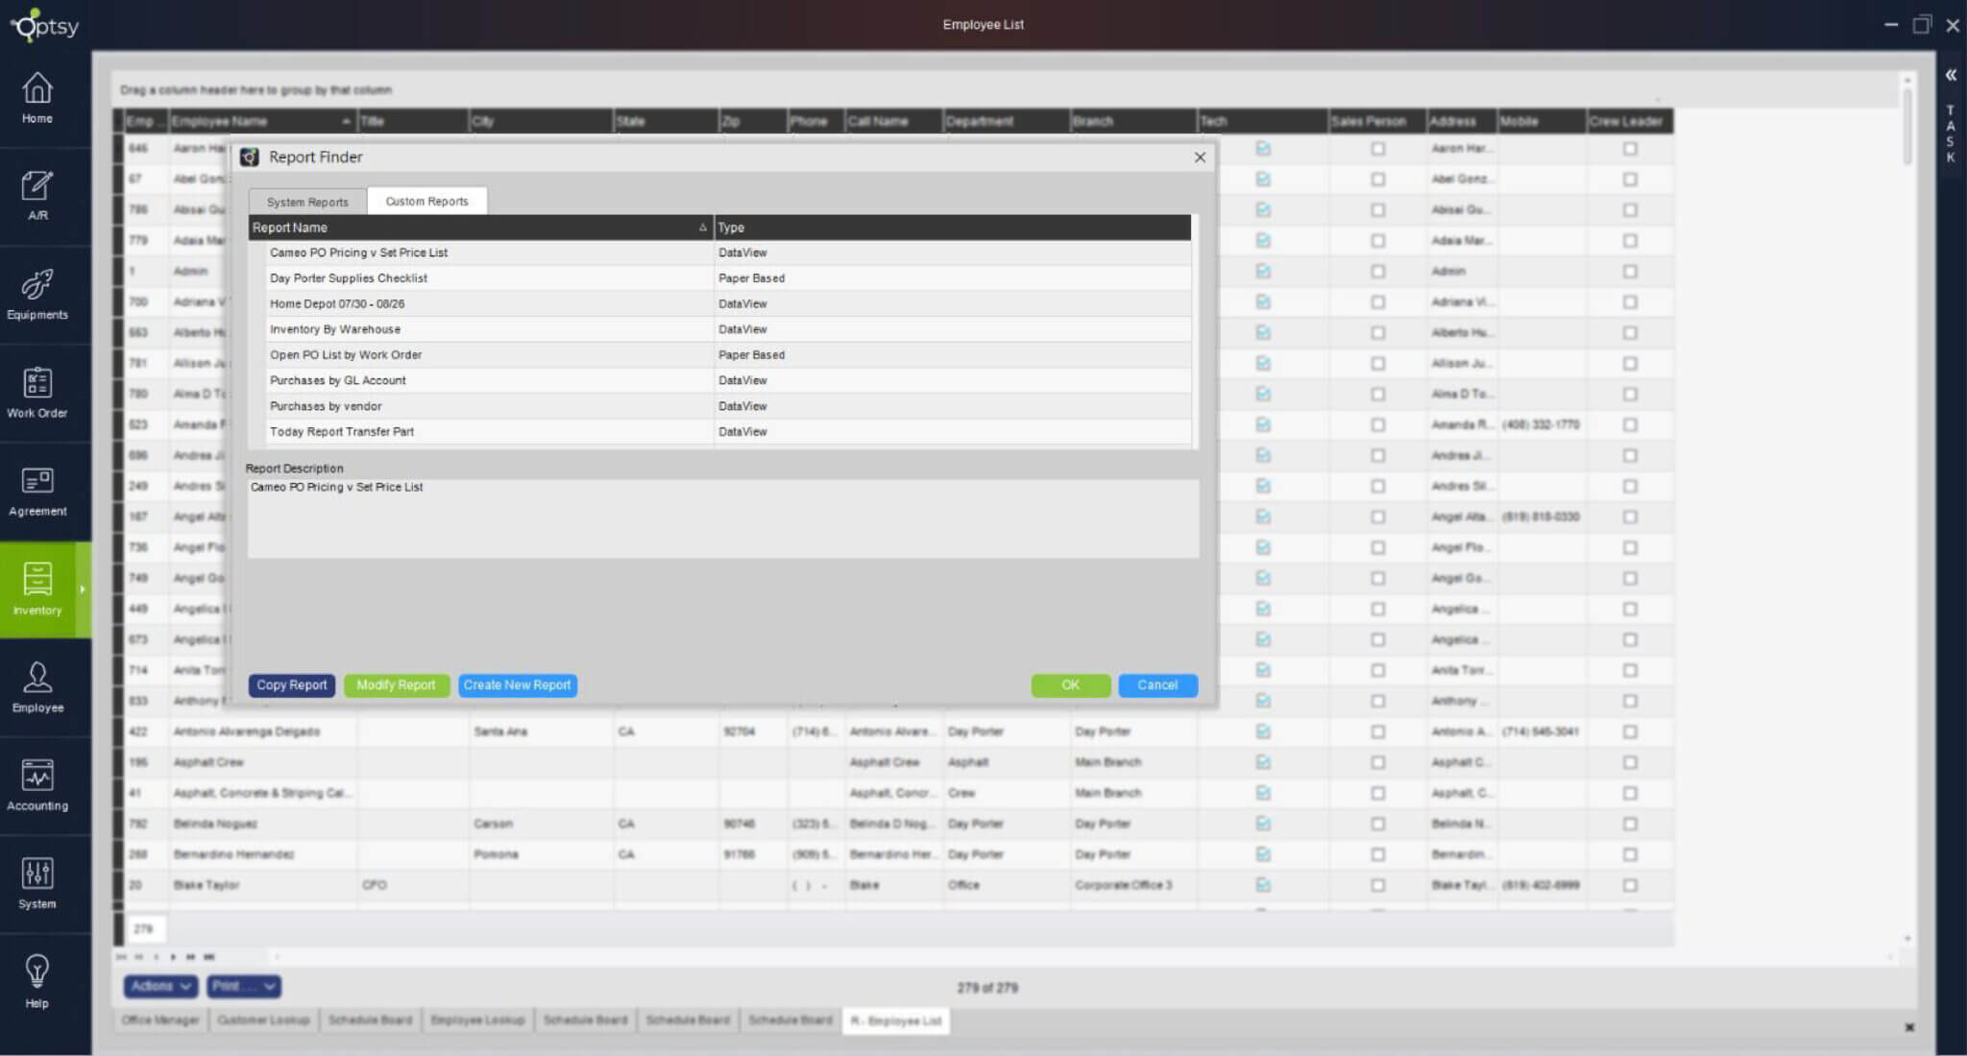The width and height of the screenshot is (1967, 1056).
Task: Select the Open PO List by Work Order report
Action: [x=720, y=355]
